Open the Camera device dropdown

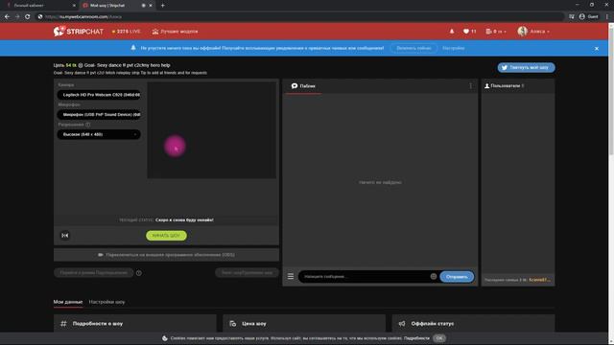click(x=99, y=95)
